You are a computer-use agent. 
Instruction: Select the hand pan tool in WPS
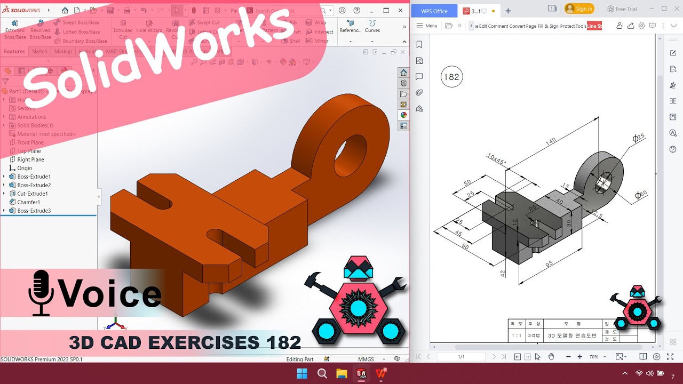coord(551,356)
